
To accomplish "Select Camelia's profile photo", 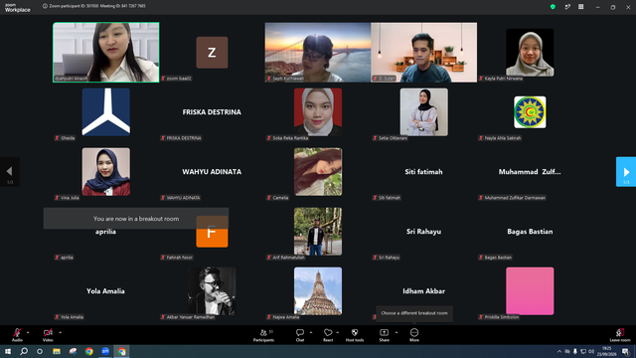I will 318,172.
